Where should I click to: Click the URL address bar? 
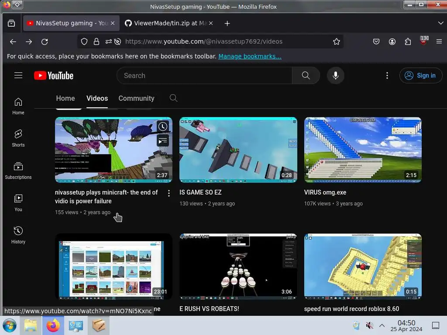[x=211, y=41]
